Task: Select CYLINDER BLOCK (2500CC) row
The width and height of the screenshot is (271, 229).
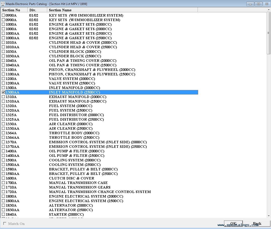Action: tap(99, 56)
